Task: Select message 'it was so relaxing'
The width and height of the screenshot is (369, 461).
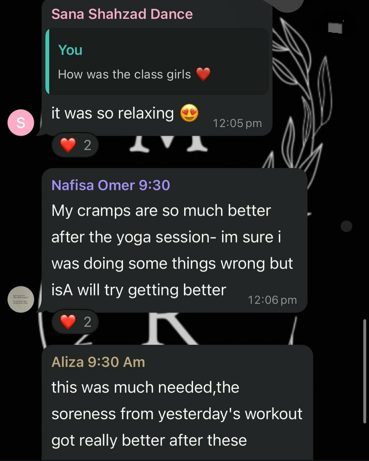Action: pyautogui.click(x=112, y=113)
